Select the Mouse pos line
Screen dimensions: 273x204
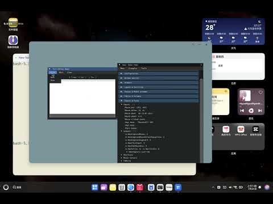pyautogui.click(x=135, y=108)
